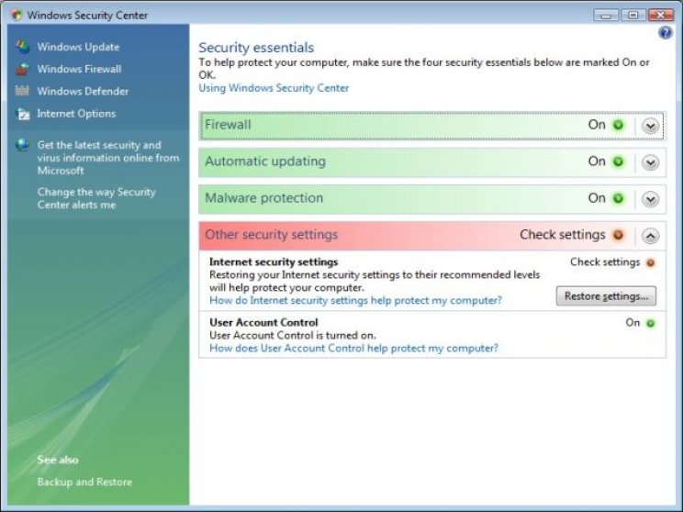
Task: Click the User Account Control is turned on text
Action: click(x=293, y=336)
